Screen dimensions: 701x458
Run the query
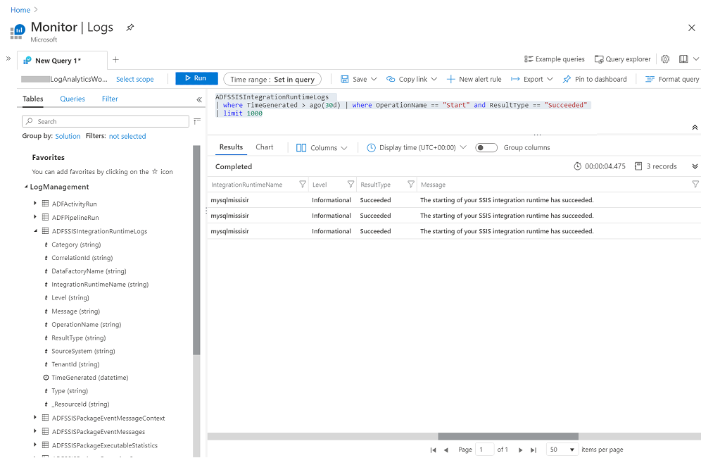[195, 78]
